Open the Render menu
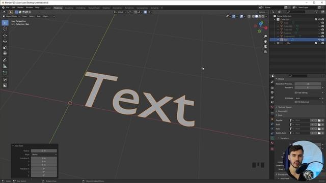 (20, 8)
